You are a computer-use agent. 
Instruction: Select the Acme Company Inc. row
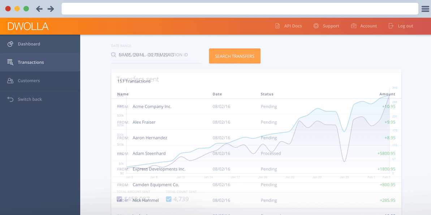click(x=256, y=106)
